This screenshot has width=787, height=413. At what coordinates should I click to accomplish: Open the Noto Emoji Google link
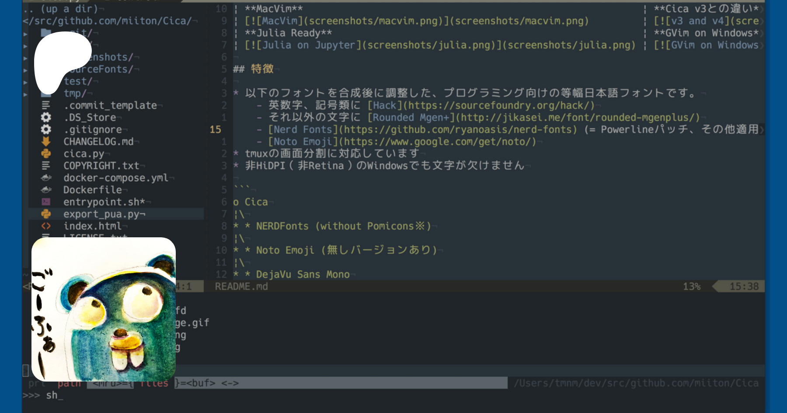coord(438,142)
